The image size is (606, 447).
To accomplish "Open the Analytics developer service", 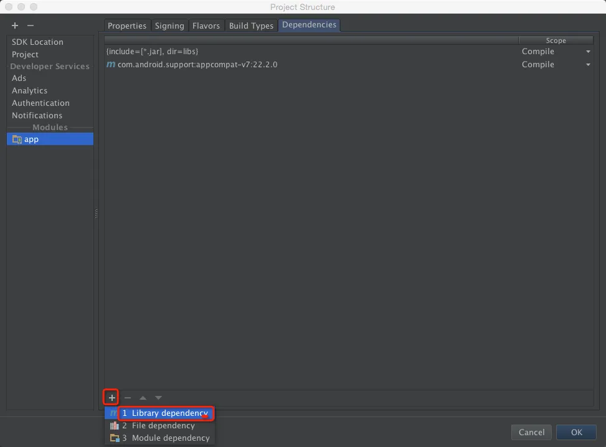I will coord(50,90).
